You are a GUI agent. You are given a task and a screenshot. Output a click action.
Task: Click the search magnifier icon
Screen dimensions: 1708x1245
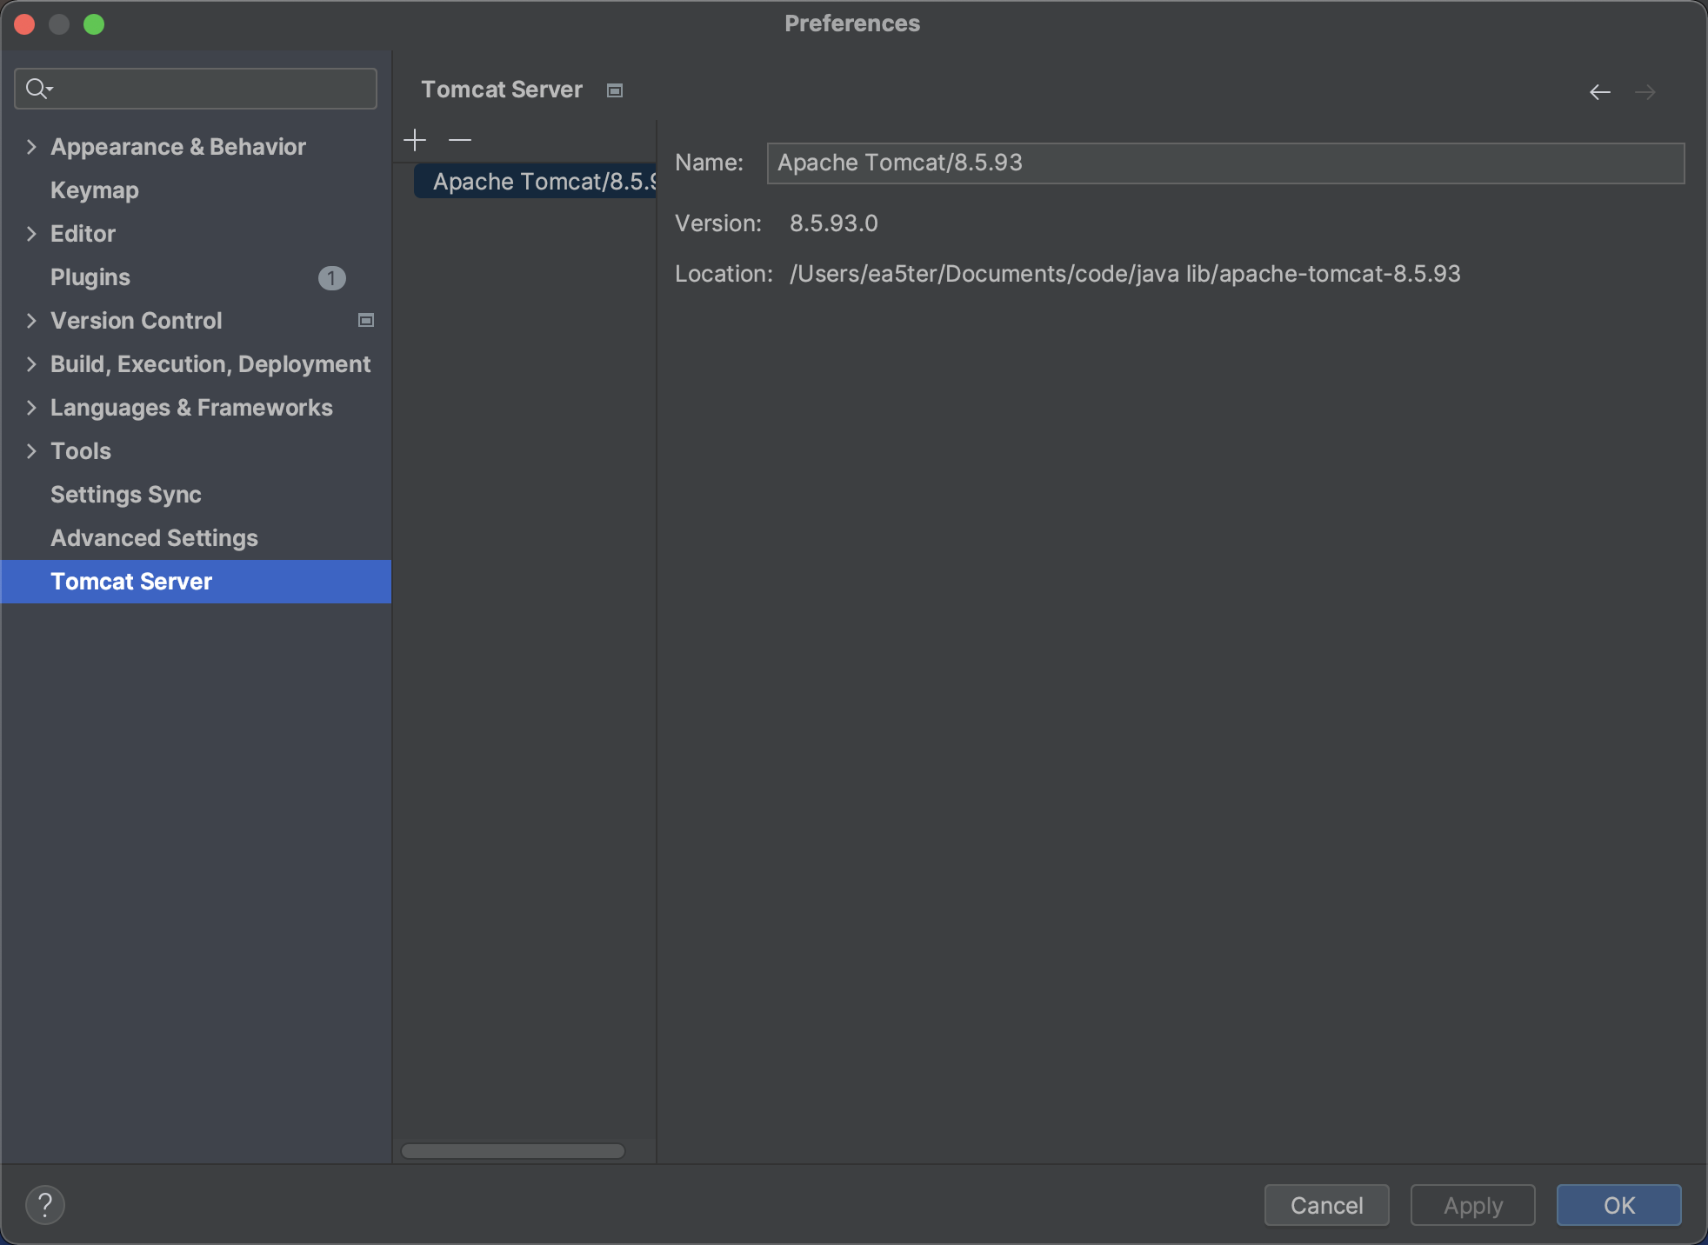[x=37, y=89]
